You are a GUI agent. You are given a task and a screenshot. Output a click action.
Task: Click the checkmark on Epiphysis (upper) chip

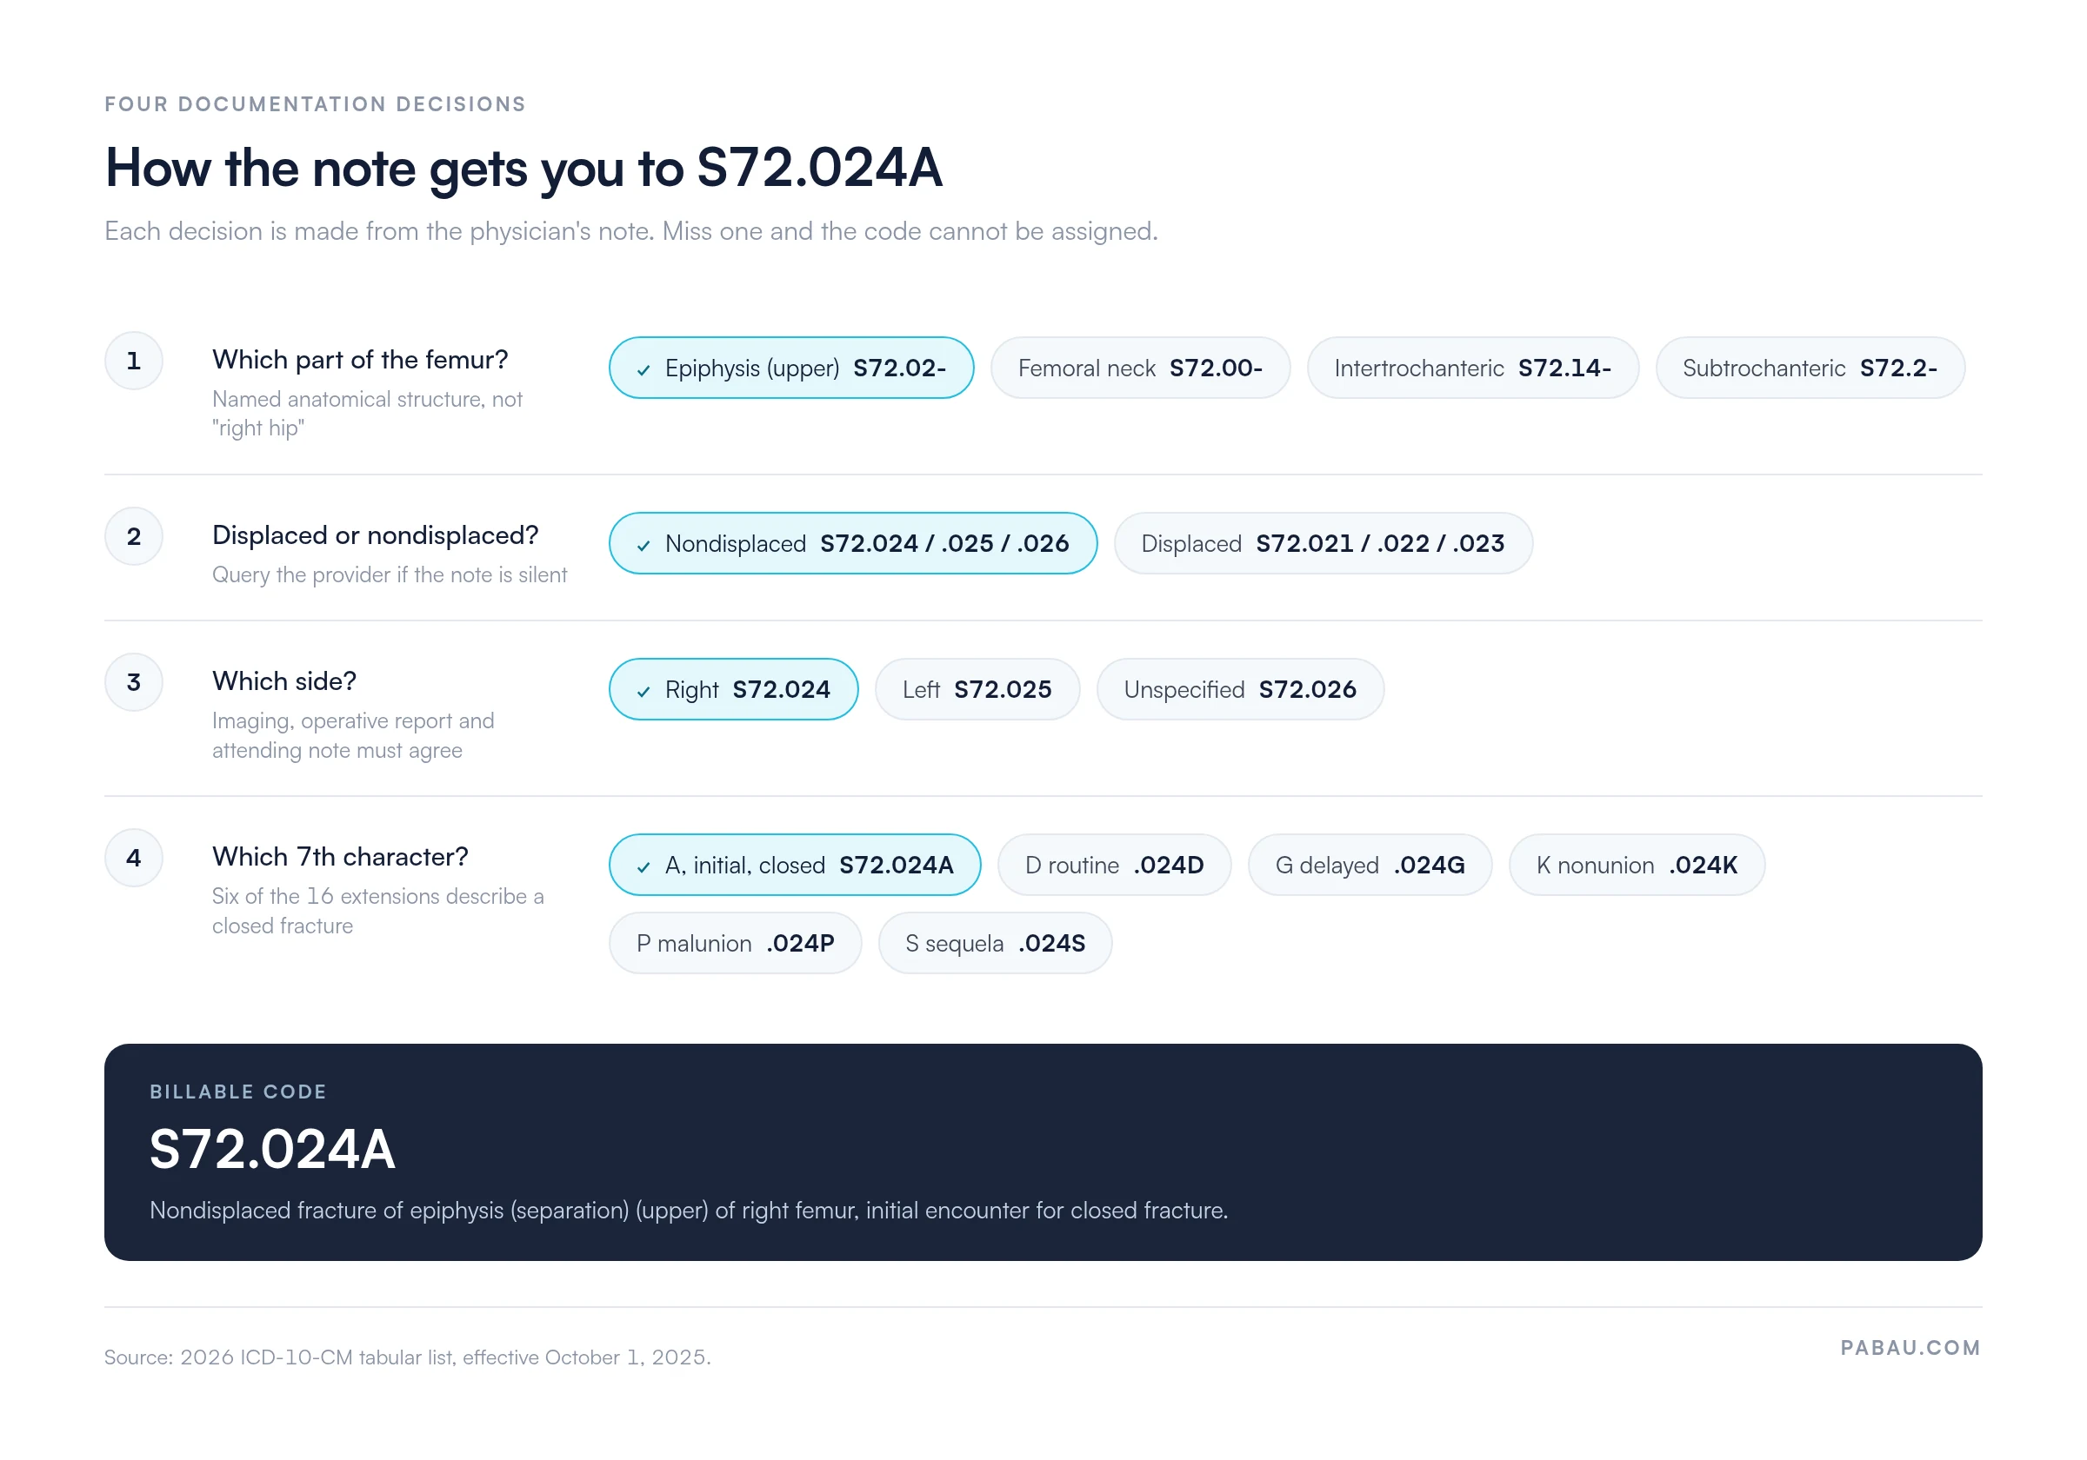coord(643,369)
